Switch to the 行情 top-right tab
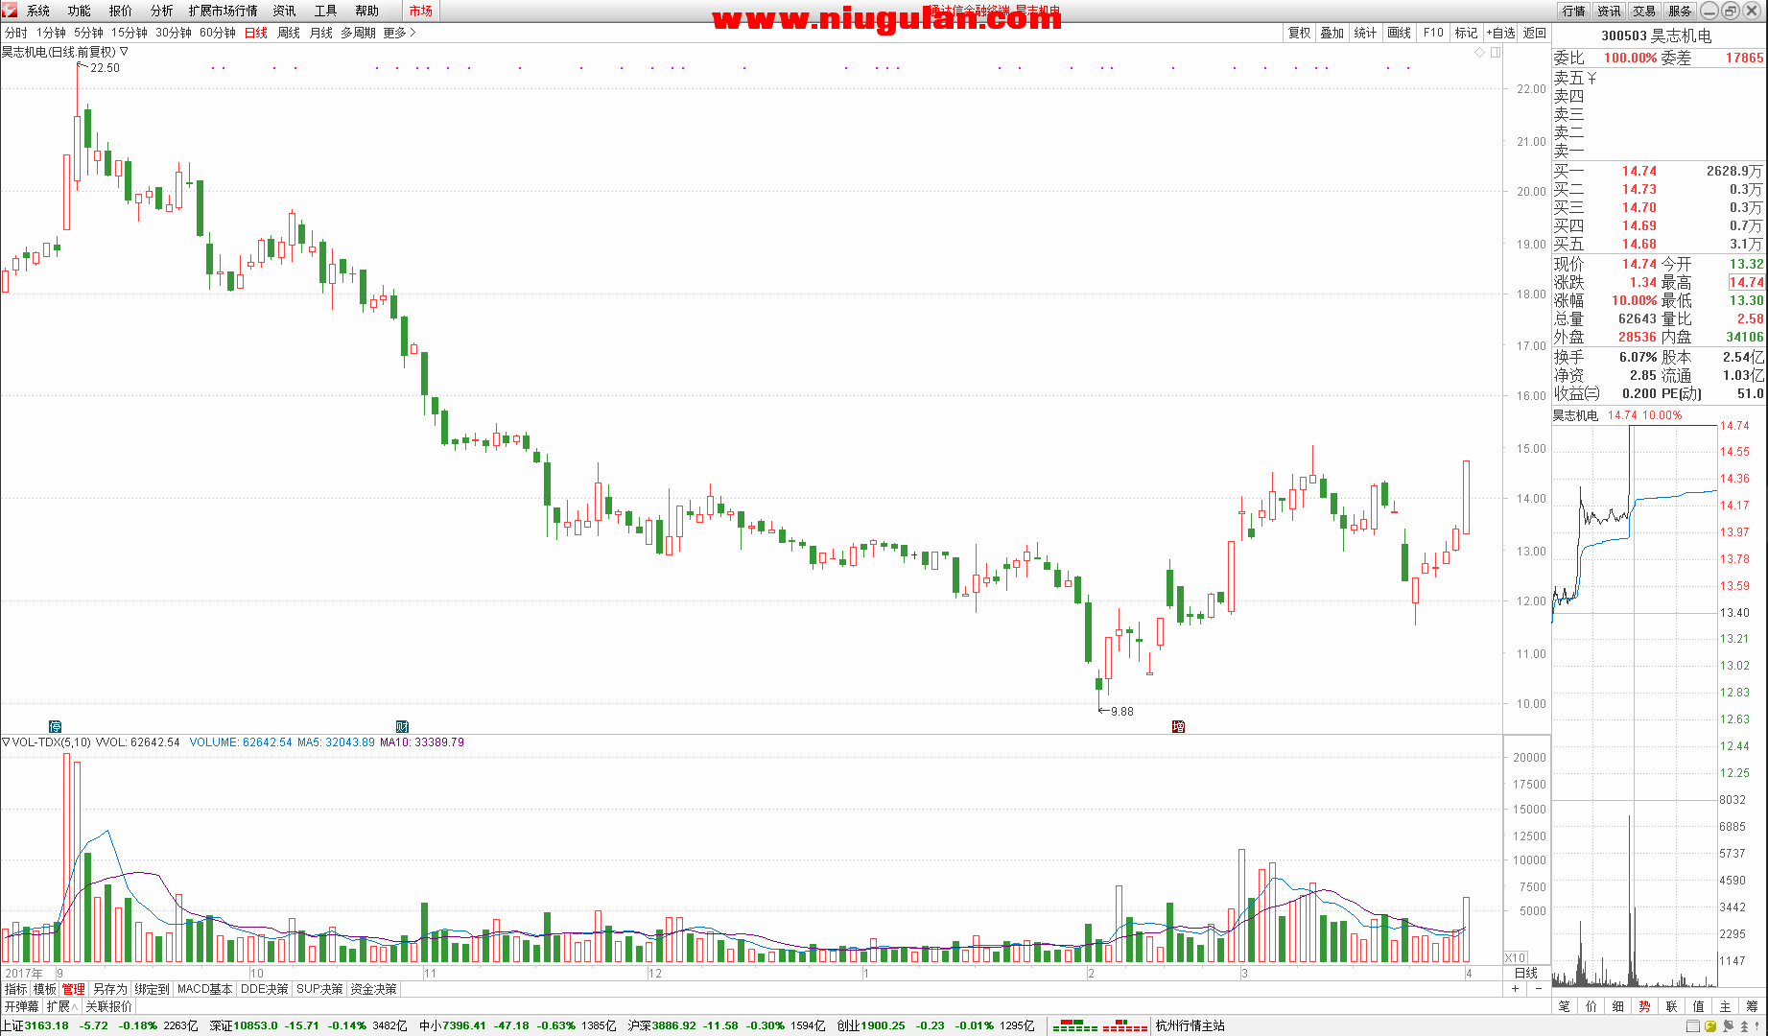 click(1574, 11)
